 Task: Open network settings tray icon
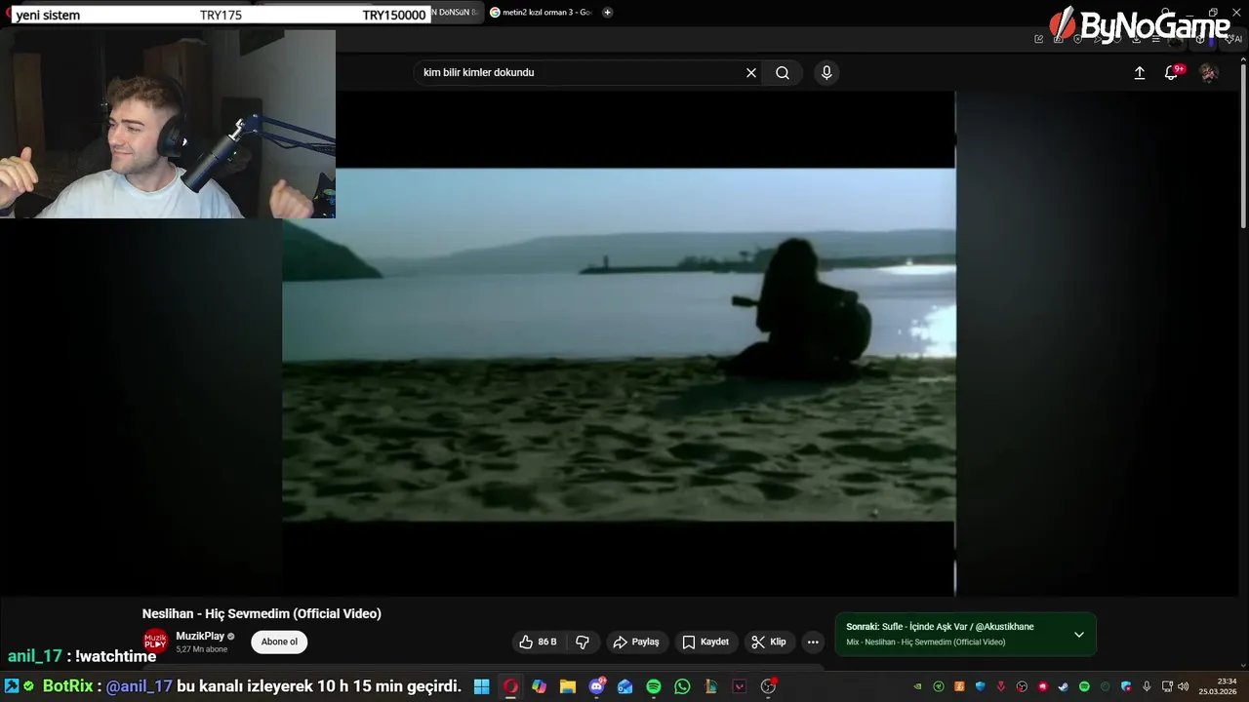tap(1167, 686)
